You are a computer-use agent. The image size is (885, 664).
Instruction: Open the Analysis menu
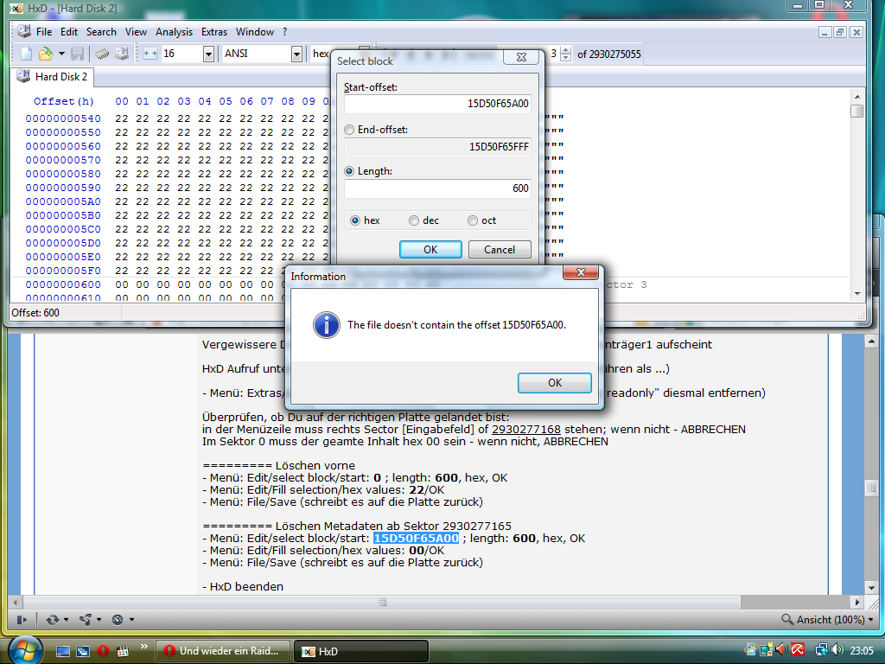pyautogui.click(x=174, y=32)
